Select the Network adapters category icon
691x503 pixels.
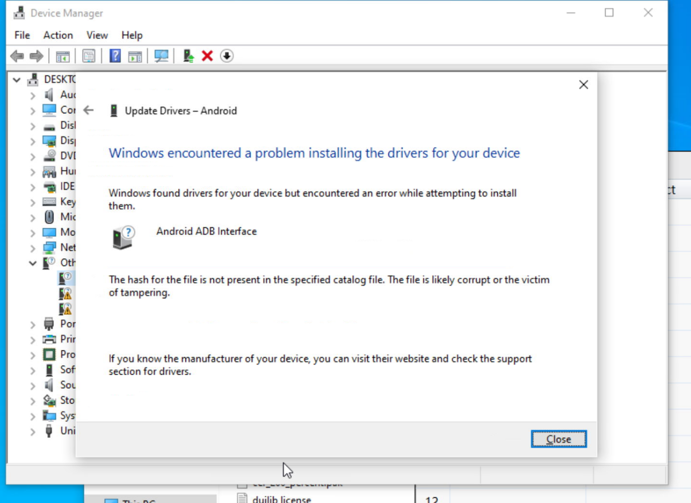pyautogui.click(x=49, y=248)
